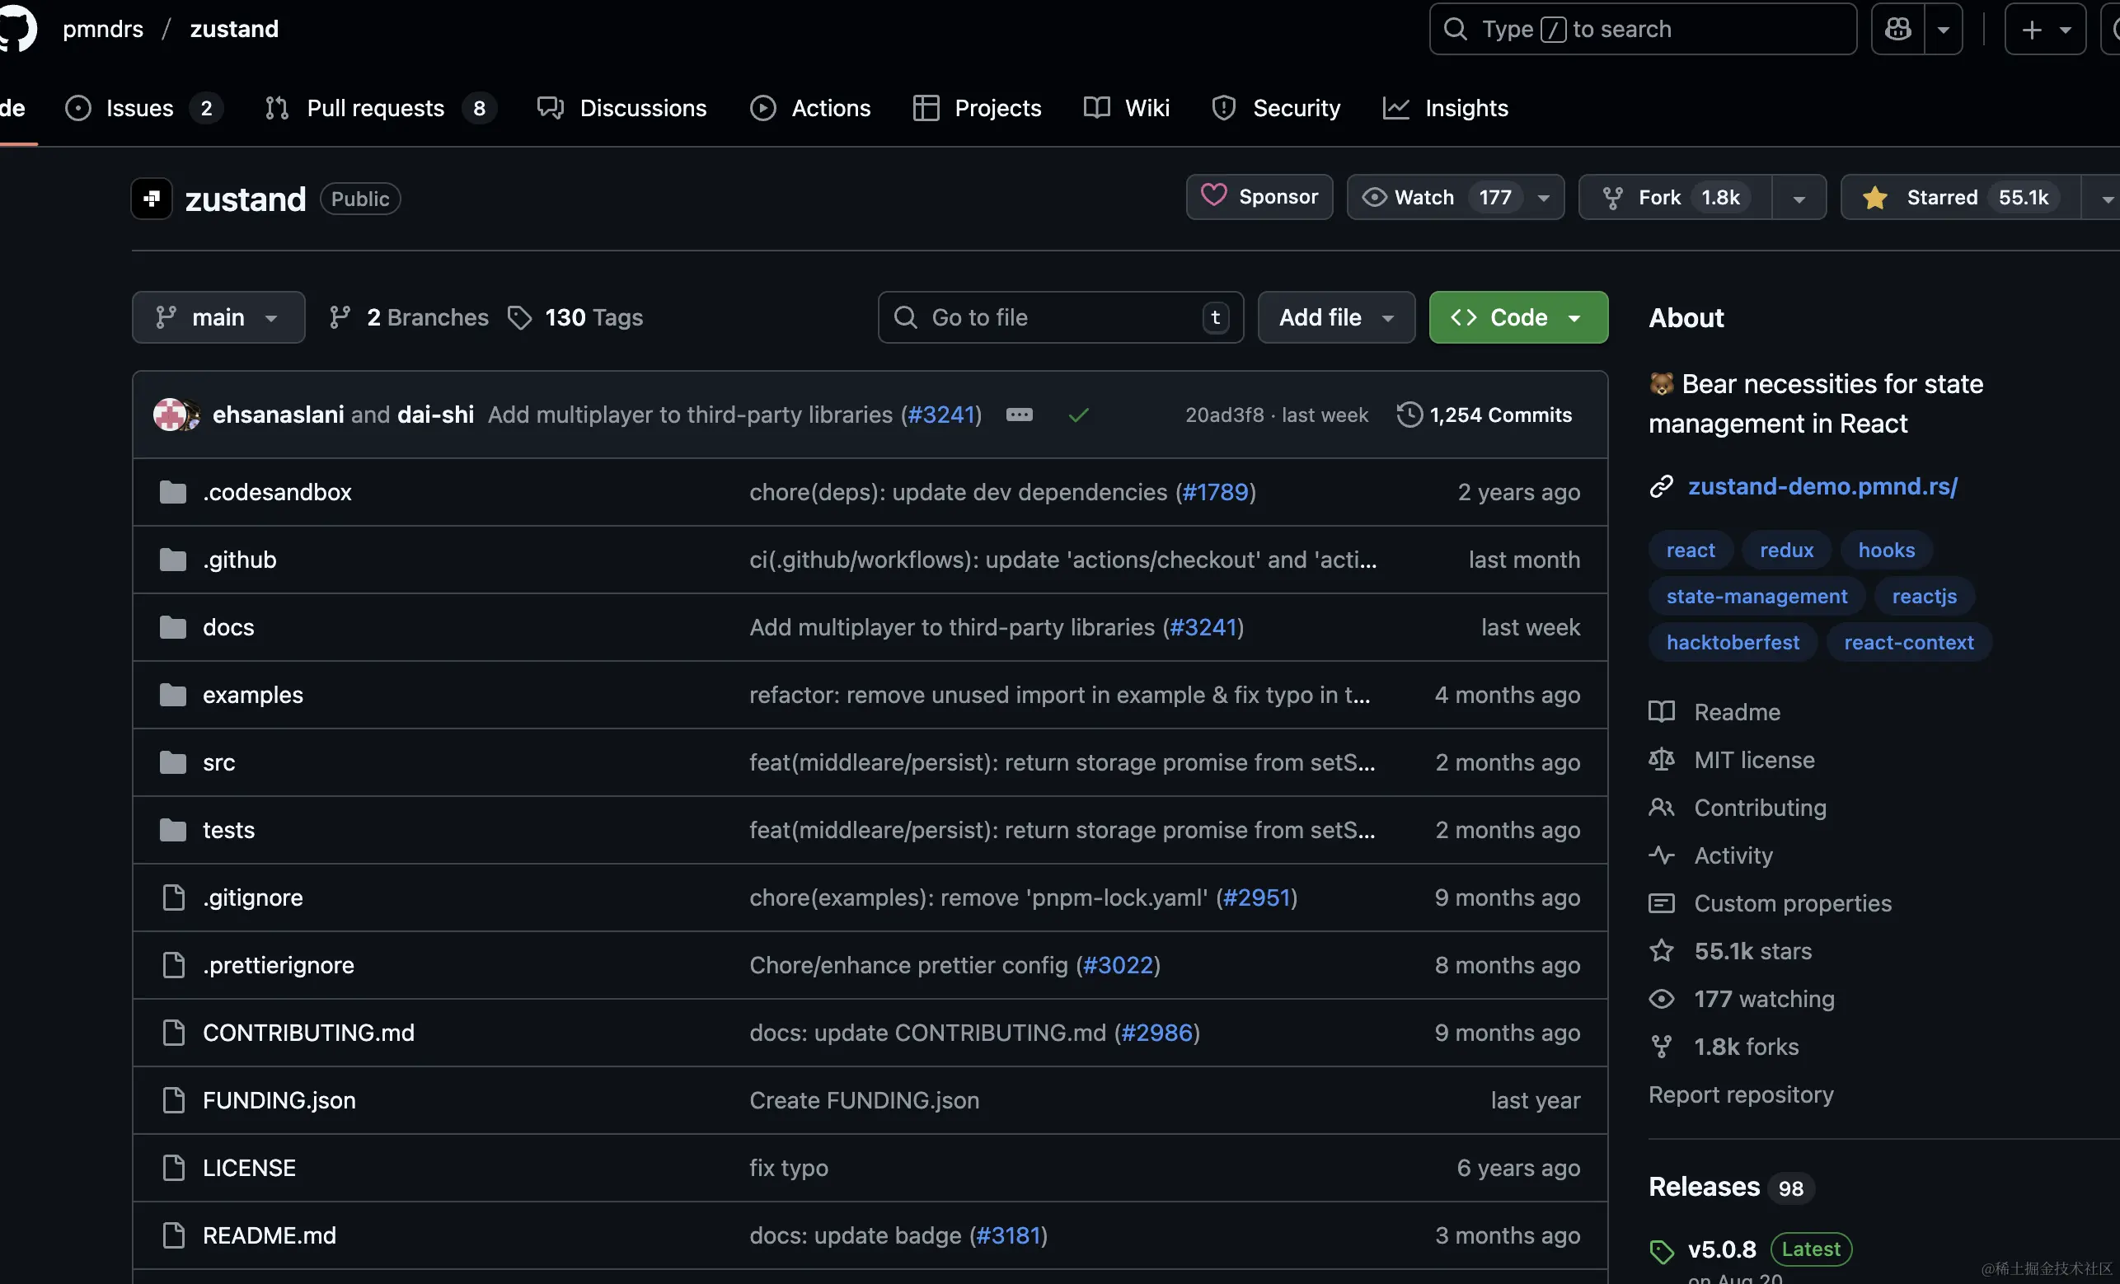The height and width of the screenshot is (1284, 2120).
Task: Click the link icon beside demo URL
Action: 1662,487
